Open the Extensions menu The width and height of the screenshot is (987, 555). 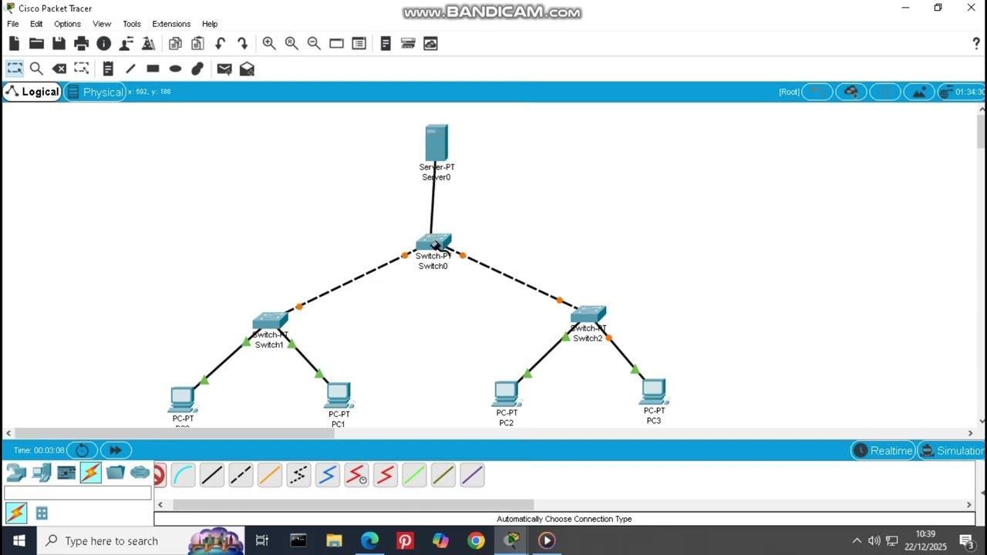tap(171, 24)
